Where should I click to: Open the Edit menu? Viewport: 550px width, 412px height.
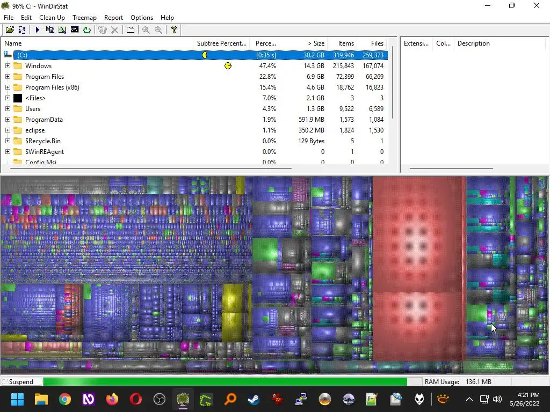tap(26, 18)
